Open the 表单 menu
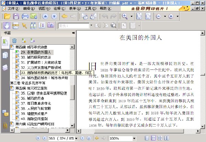 tap(75, 9)
